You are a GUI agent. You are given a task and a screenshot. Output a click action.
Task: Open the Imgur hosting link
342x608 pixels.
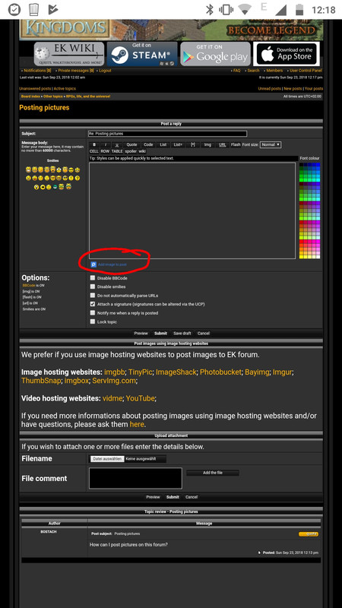pos(282,372)
